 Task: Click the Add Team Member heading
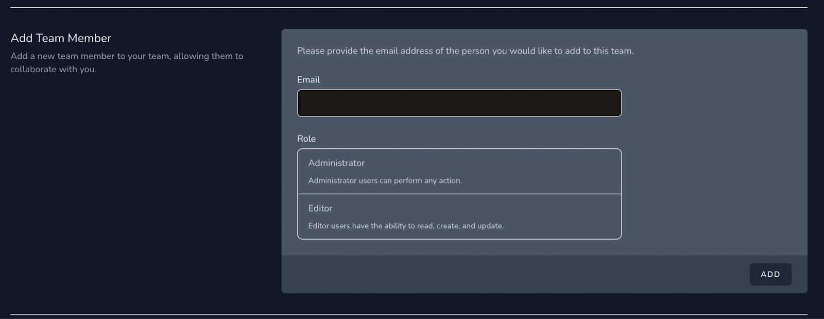point(61,38)
